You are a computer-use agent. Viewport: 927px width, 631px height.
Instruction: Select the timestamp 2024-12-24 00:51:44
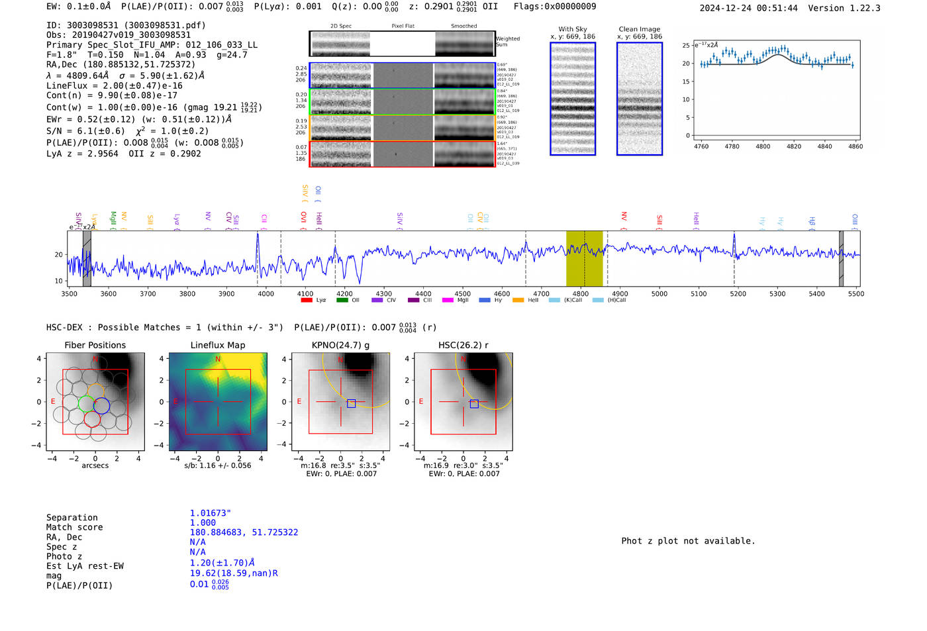749,8
